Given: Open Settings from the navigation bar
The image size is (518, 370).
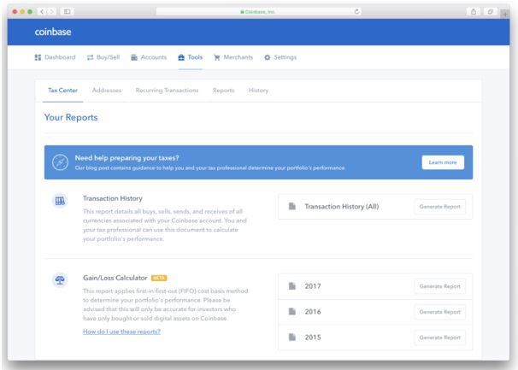Looking at the screenshot, I should (280, 57).
